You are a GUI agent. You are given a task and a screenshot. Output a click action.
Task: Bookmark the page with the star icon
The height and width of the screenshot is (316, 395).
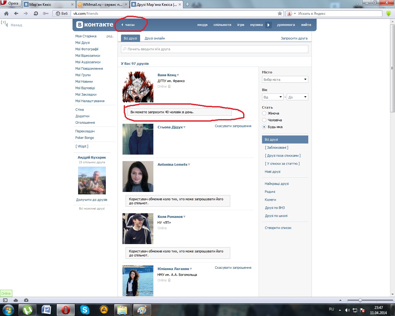point(280,14)
